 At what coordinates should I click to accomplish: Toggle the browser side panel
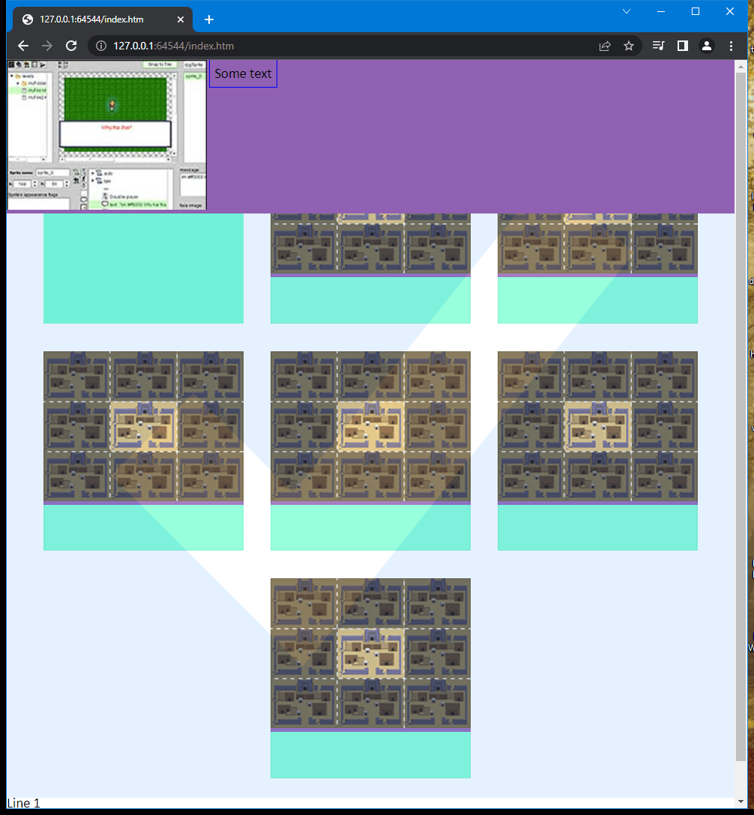pos(682,46)
